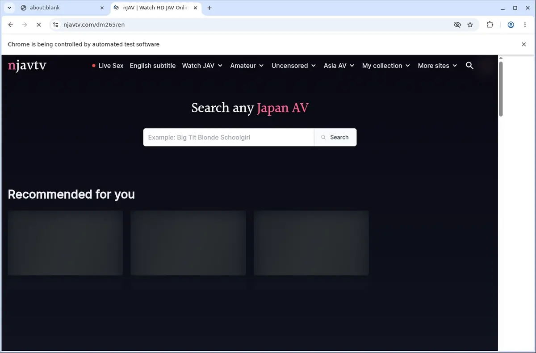The height and width of the screenshot is (353, 536).
Task: Stop the page loading
Action: tap(38, 25)
